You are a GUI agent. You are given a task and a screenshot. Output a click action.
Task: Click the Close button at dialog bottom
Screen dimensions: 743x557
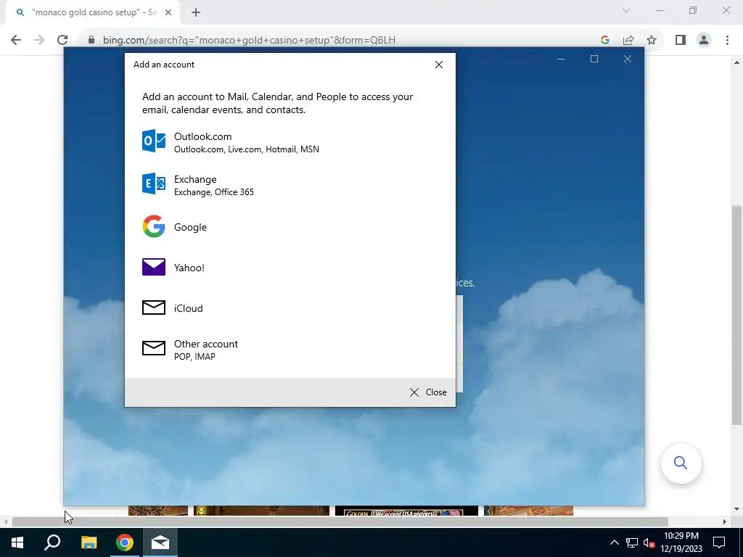click(x=428, y=392)
